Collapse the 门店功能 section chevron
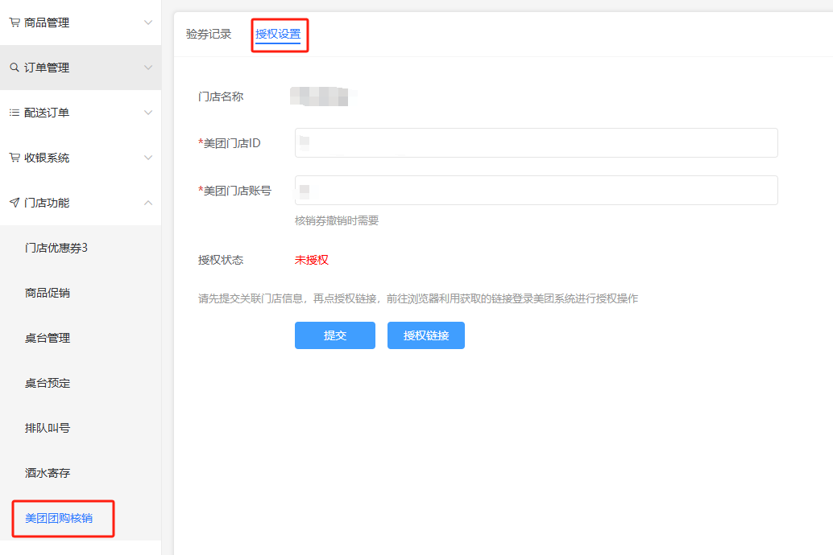 [x=147, y=203]
